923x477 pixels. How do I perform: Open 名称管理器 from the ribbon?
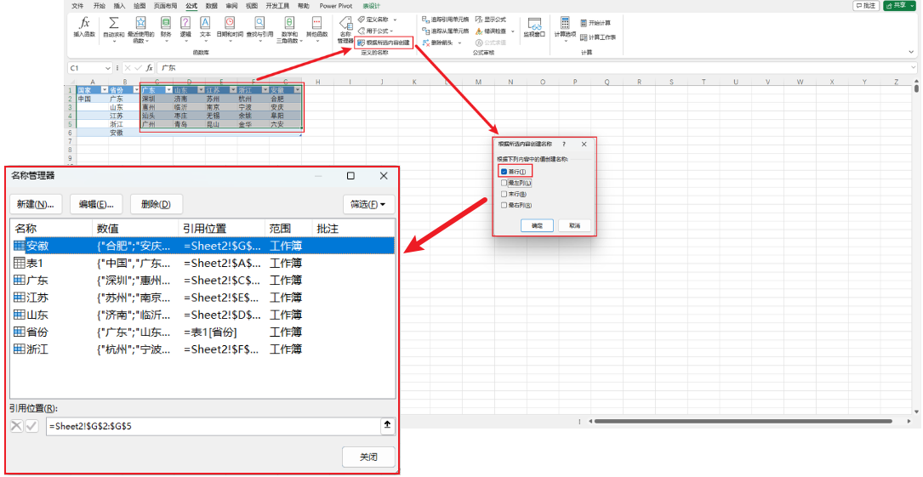pyautogui.click(x=345, y=30)
